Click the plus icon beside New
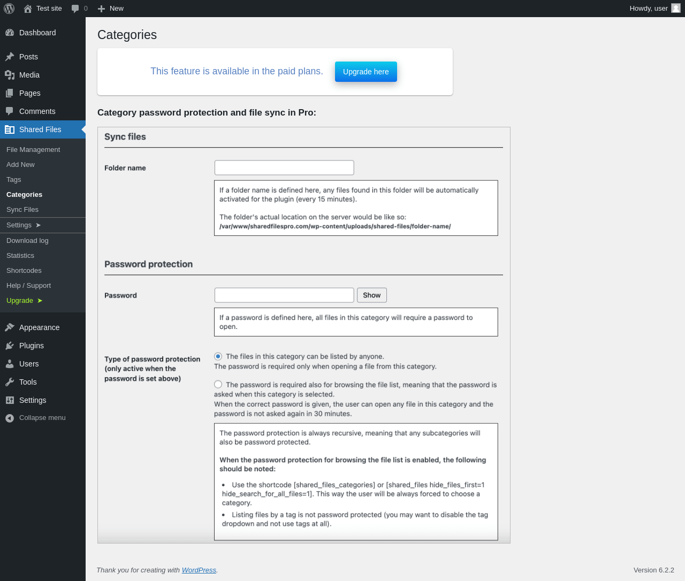This screenshot has height=581, width=685. [x=101, y=9]
